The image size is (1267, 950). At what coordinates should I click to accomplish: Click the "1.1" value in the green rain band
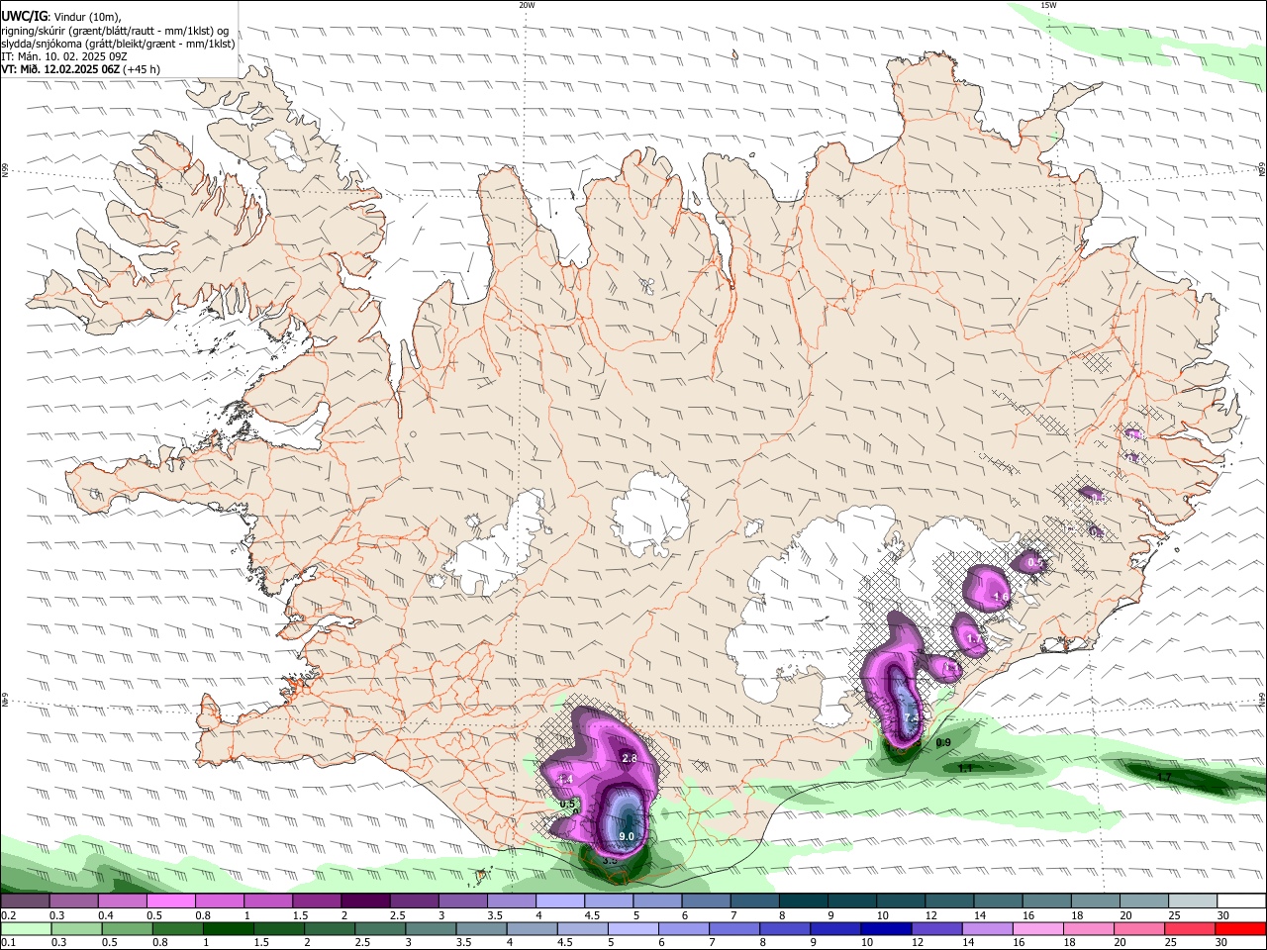pos(965,768)
